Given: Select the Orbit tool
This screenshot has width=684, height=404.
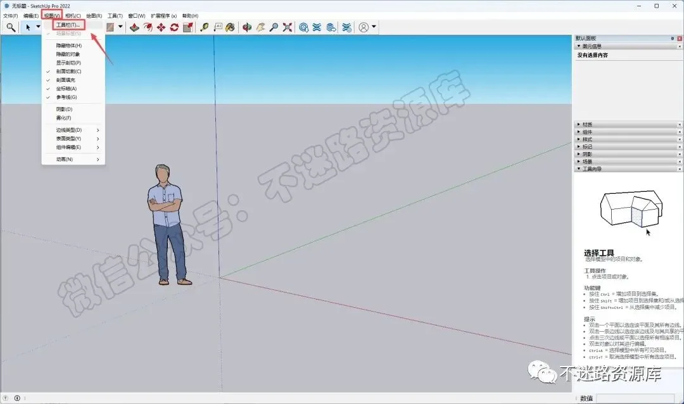Looking at the screenshot, I should (x=247, y=27).
